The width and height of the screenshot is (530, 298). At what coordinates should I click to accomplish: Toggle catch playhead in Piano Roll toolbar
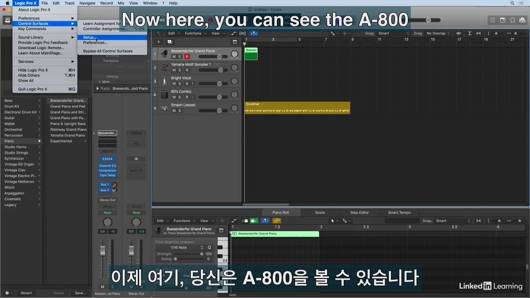[265, 221]
